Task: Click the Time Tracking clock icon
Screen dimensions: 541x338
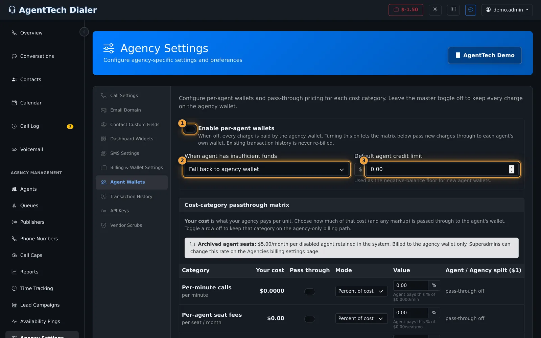Action: click(14, 288)
